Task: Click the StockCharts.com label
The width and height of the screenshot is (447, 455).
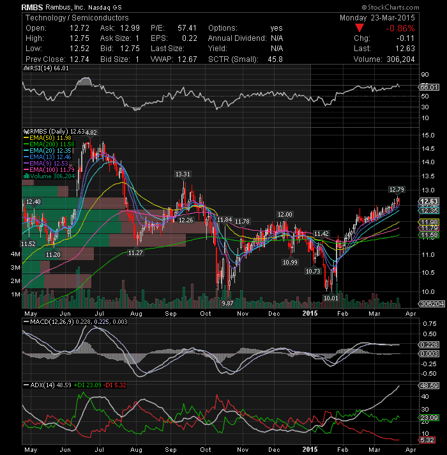Action: 390,7
